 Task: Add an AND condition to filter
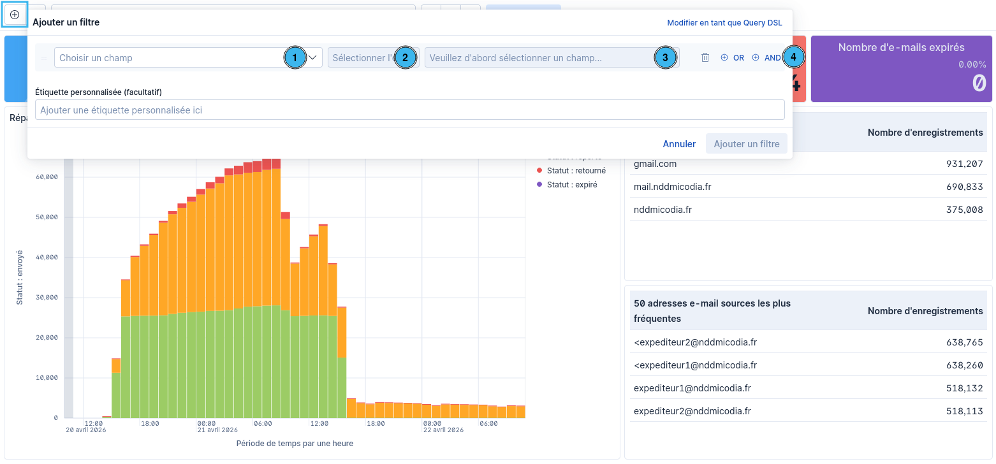coord(766,57)
